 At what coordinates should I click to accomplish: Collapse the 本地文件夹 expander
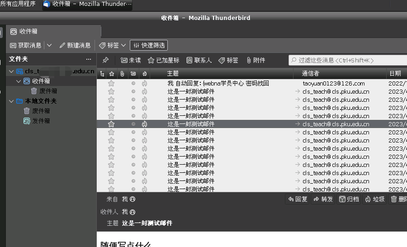[11, 101]
